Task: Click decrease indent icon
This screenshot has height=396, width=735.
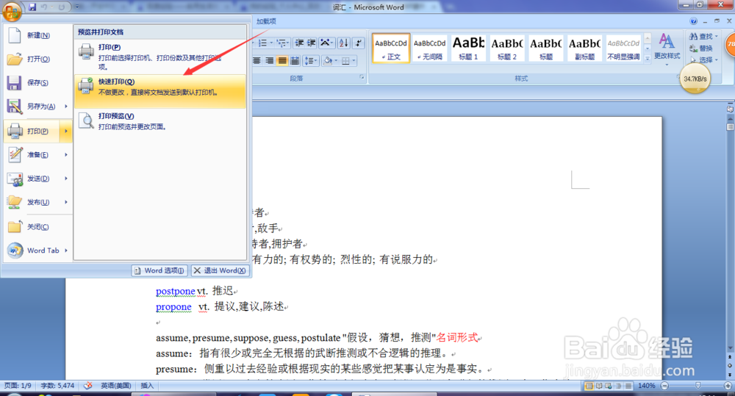Action: [299, 43]
